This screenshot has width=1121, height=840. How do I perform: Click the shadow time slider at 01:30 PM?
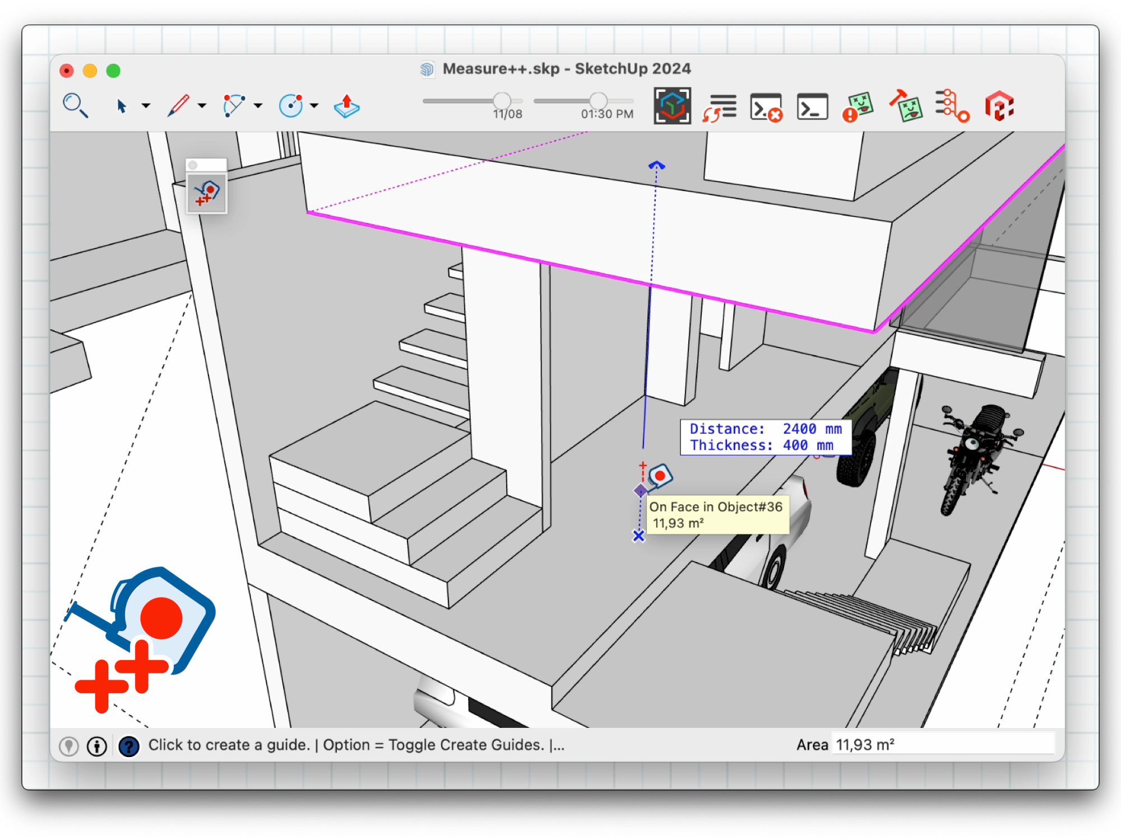pyautogui.click(x=598, y=101)
